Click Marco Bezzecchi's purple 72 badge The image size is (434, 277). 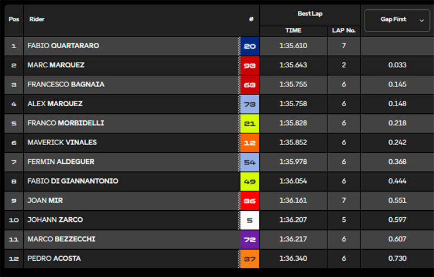[250, 239]
